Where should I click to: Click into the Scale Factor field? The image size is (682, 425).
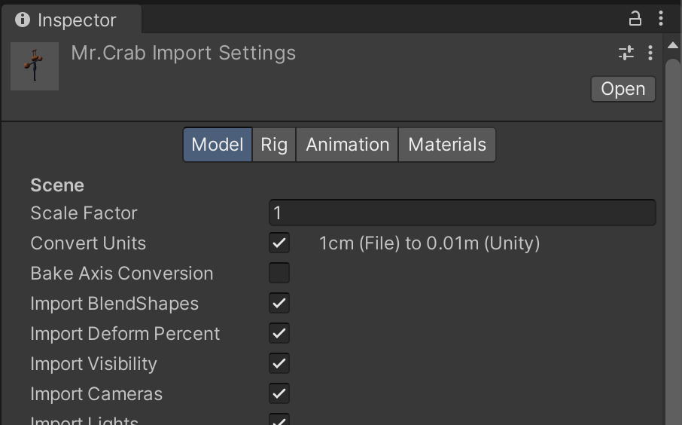tap(461, 212)
